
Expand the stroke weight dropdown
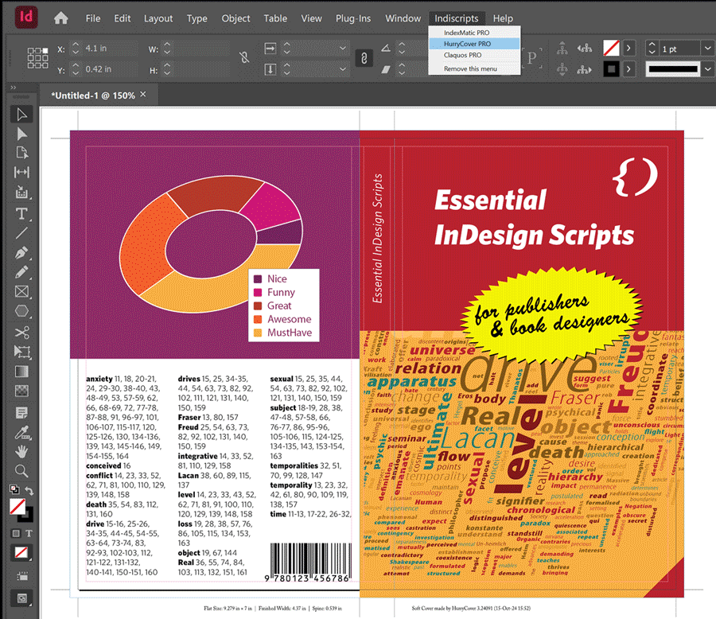point(707,49)
